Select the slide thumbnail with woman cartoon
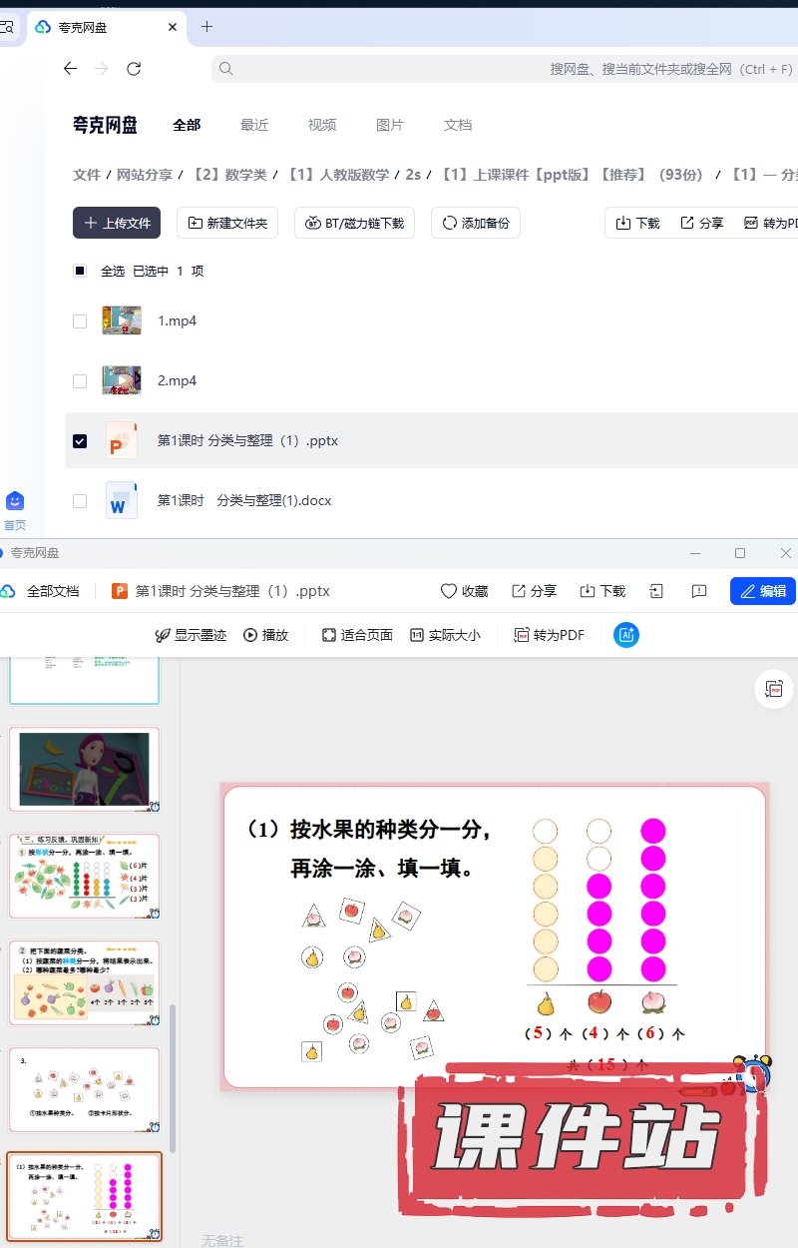This screenshot has width=798, height=1248. click(x=84, y=769)
